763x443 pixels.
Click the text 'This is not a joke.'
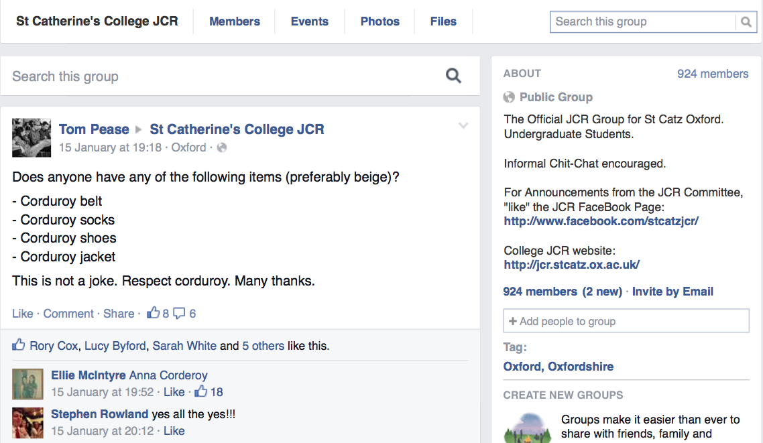pos(65,281)
